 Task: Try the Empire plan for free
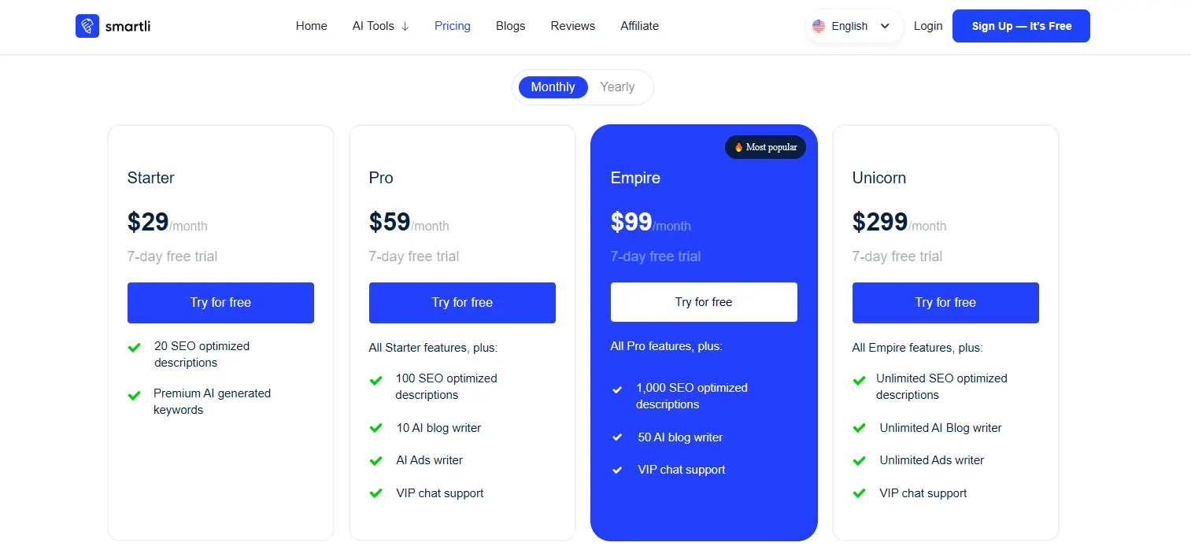click(x=704, y=302)
